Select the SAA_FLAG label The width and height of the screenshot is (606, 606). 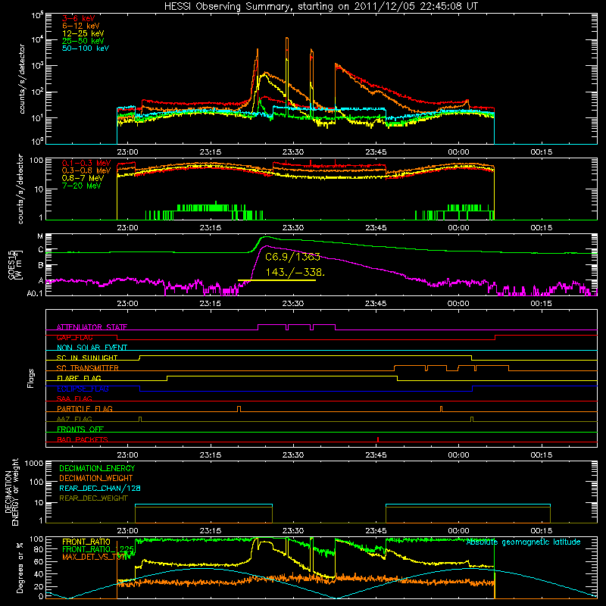[x=74, y=398]
